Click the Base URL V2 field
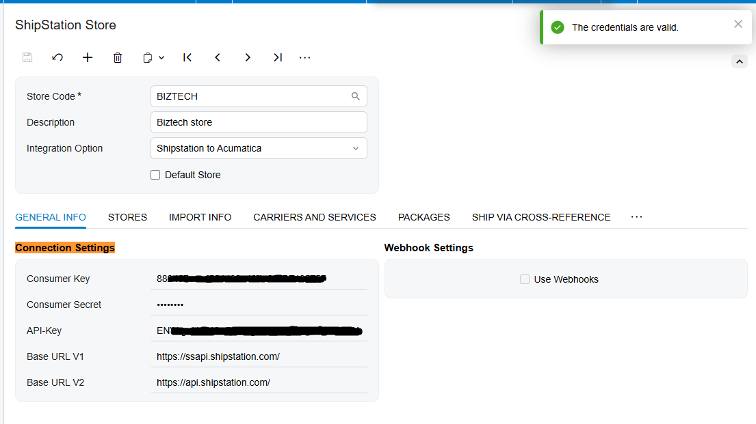Viewport: 756px width, 424px height. point(259,382)
